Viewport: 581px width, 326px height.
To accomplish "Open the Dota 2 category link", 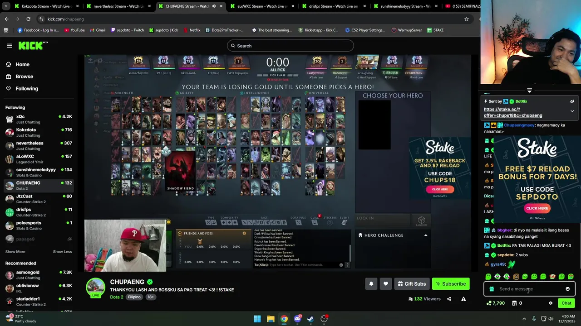I will click(x=117, y=297).
